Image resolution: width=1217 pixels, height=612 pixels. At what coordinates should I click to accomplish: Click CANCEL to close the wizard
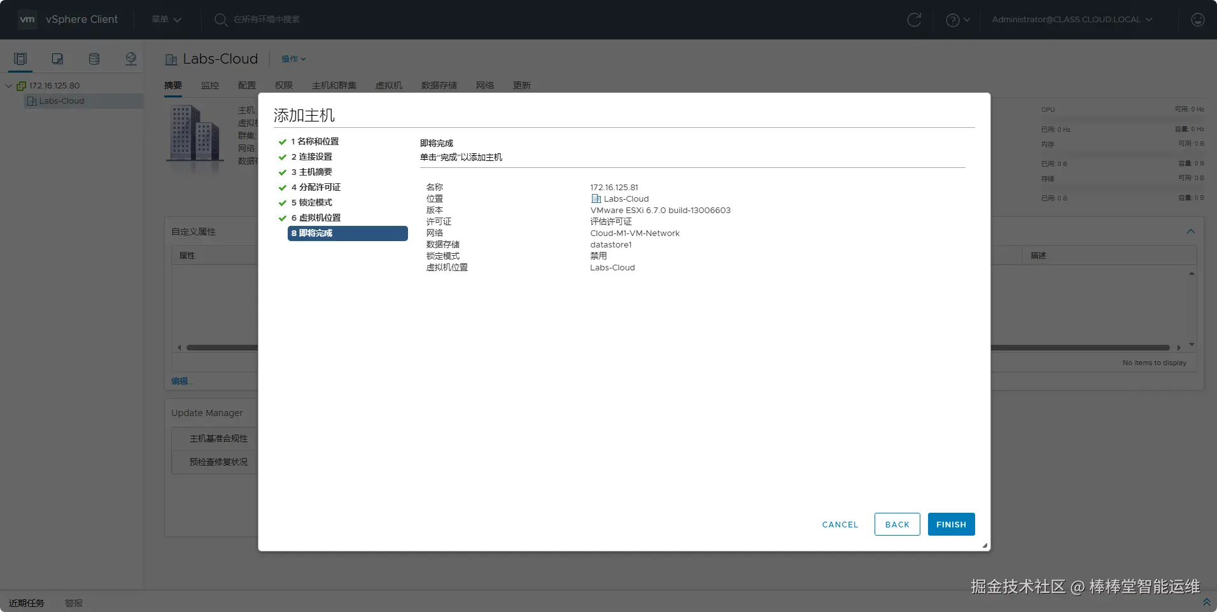pyautogui.click(x=840, y=524)
